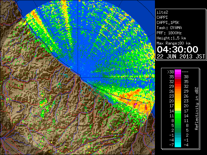
Task: Click the cyan -7 dBZ legend swatch
Action: 178,145
